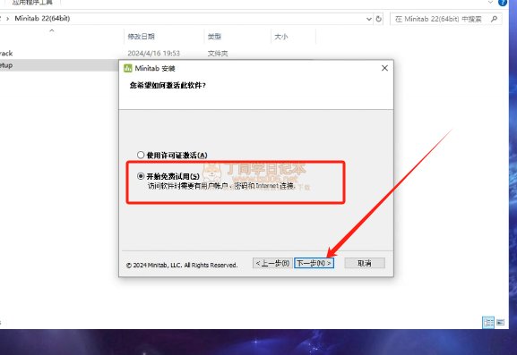Sort files by type column
The image size is (517, 355).
pyautogui.click(x=214, y=37)
